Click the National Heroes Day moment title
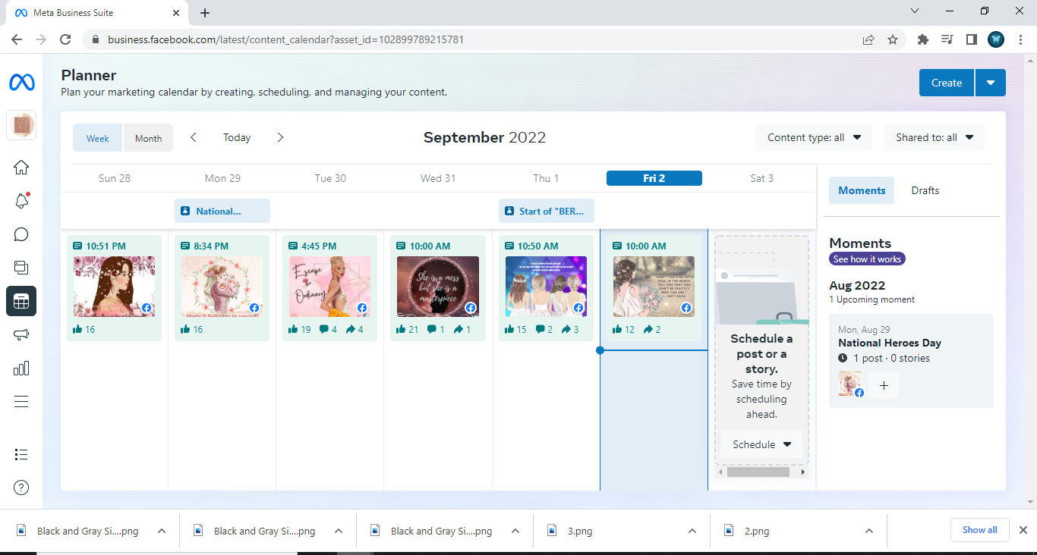 [890, 343]
